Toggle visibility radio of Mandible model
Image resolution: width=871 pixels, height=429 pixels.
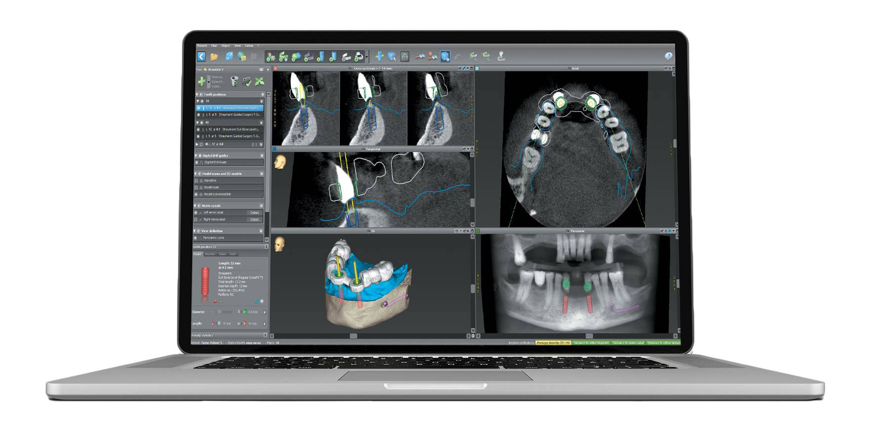pos(196,180)
